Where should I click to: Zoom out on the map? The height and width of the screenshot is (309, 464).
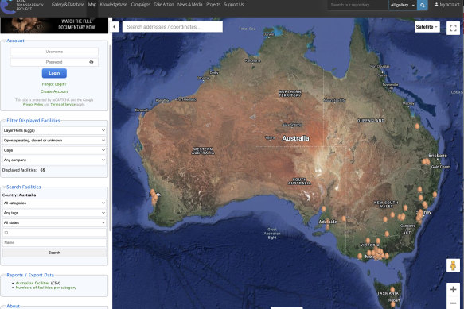coord(453,303)
